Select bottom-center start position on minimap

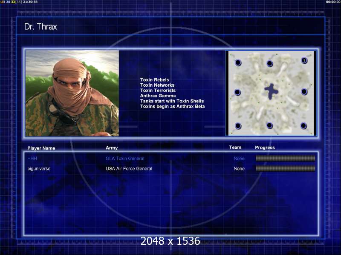[270, 125]
